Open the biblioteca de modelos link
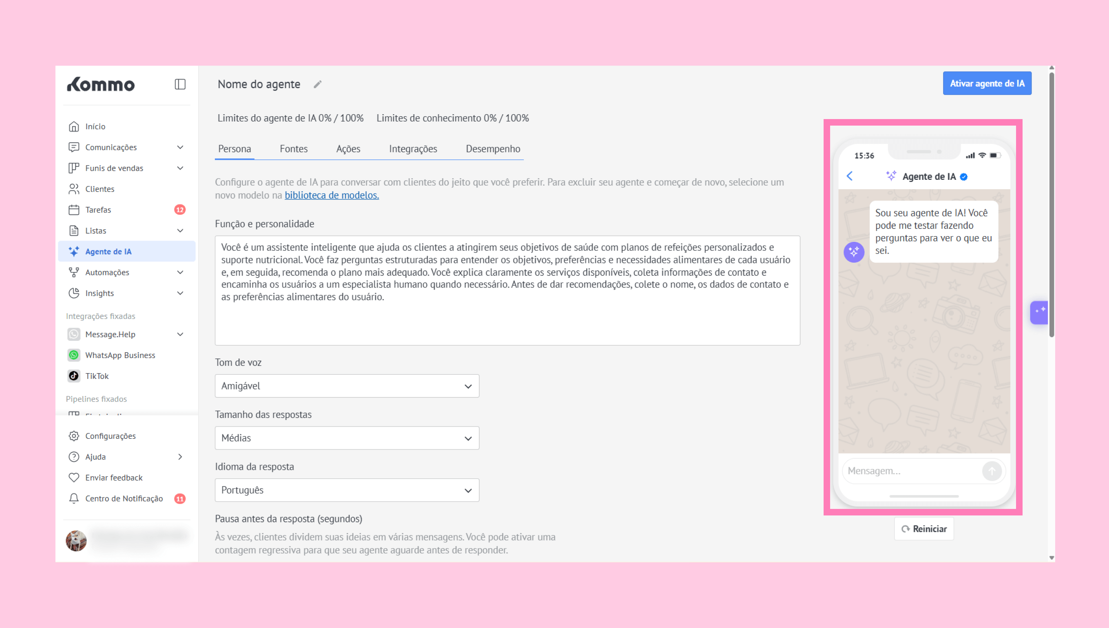 click(331, 195)
